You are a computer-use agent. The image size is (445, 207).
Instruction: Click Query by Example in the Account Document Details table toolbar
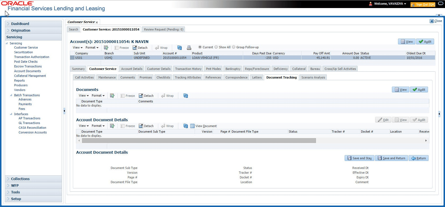112,126
